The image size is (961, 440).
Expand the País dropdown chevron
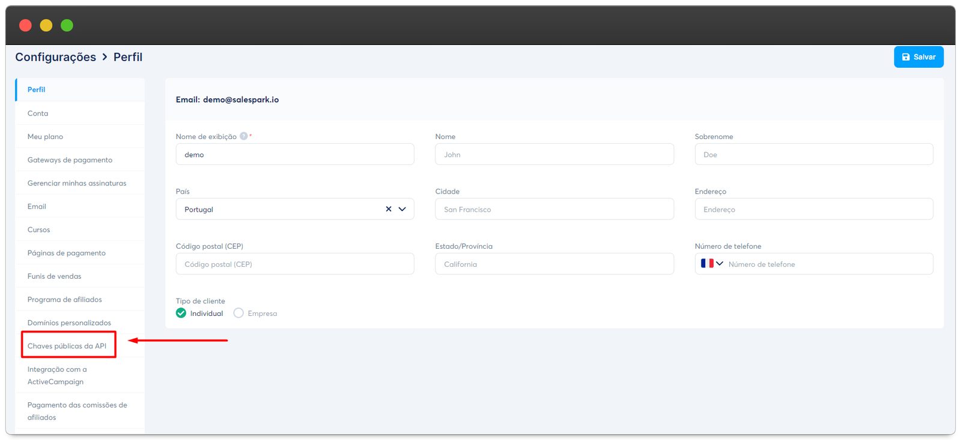pyautogui.click(x=402, y=209)
